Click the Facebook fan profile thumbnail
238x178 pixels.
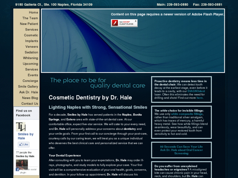22,164
